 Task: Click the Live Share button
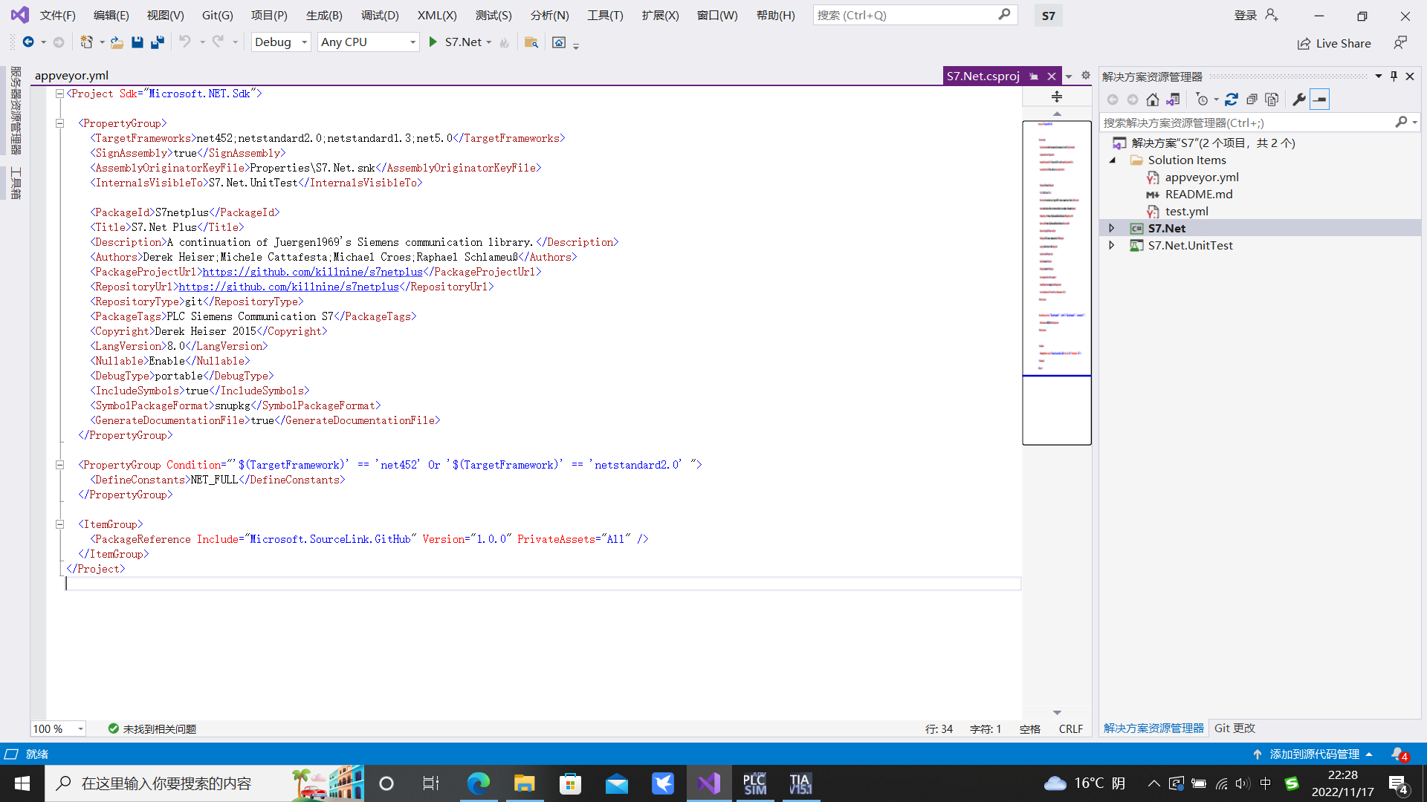pos(1334,43)
